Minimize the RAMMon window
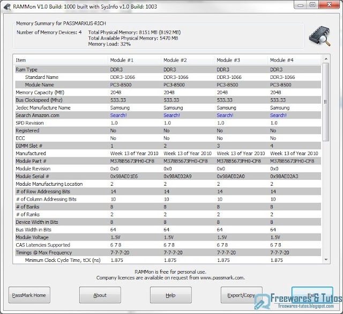Image resolution: width=343 pixels, height=314 pixels. (301, 5)
